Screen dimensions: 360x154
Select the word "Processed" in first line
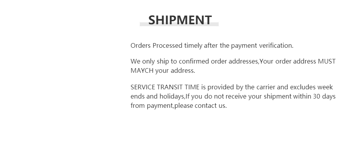point(168,45)
